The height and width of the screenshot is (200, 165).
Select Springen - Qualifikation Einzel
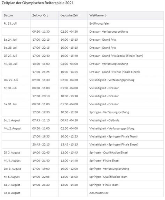pos(109,152)
